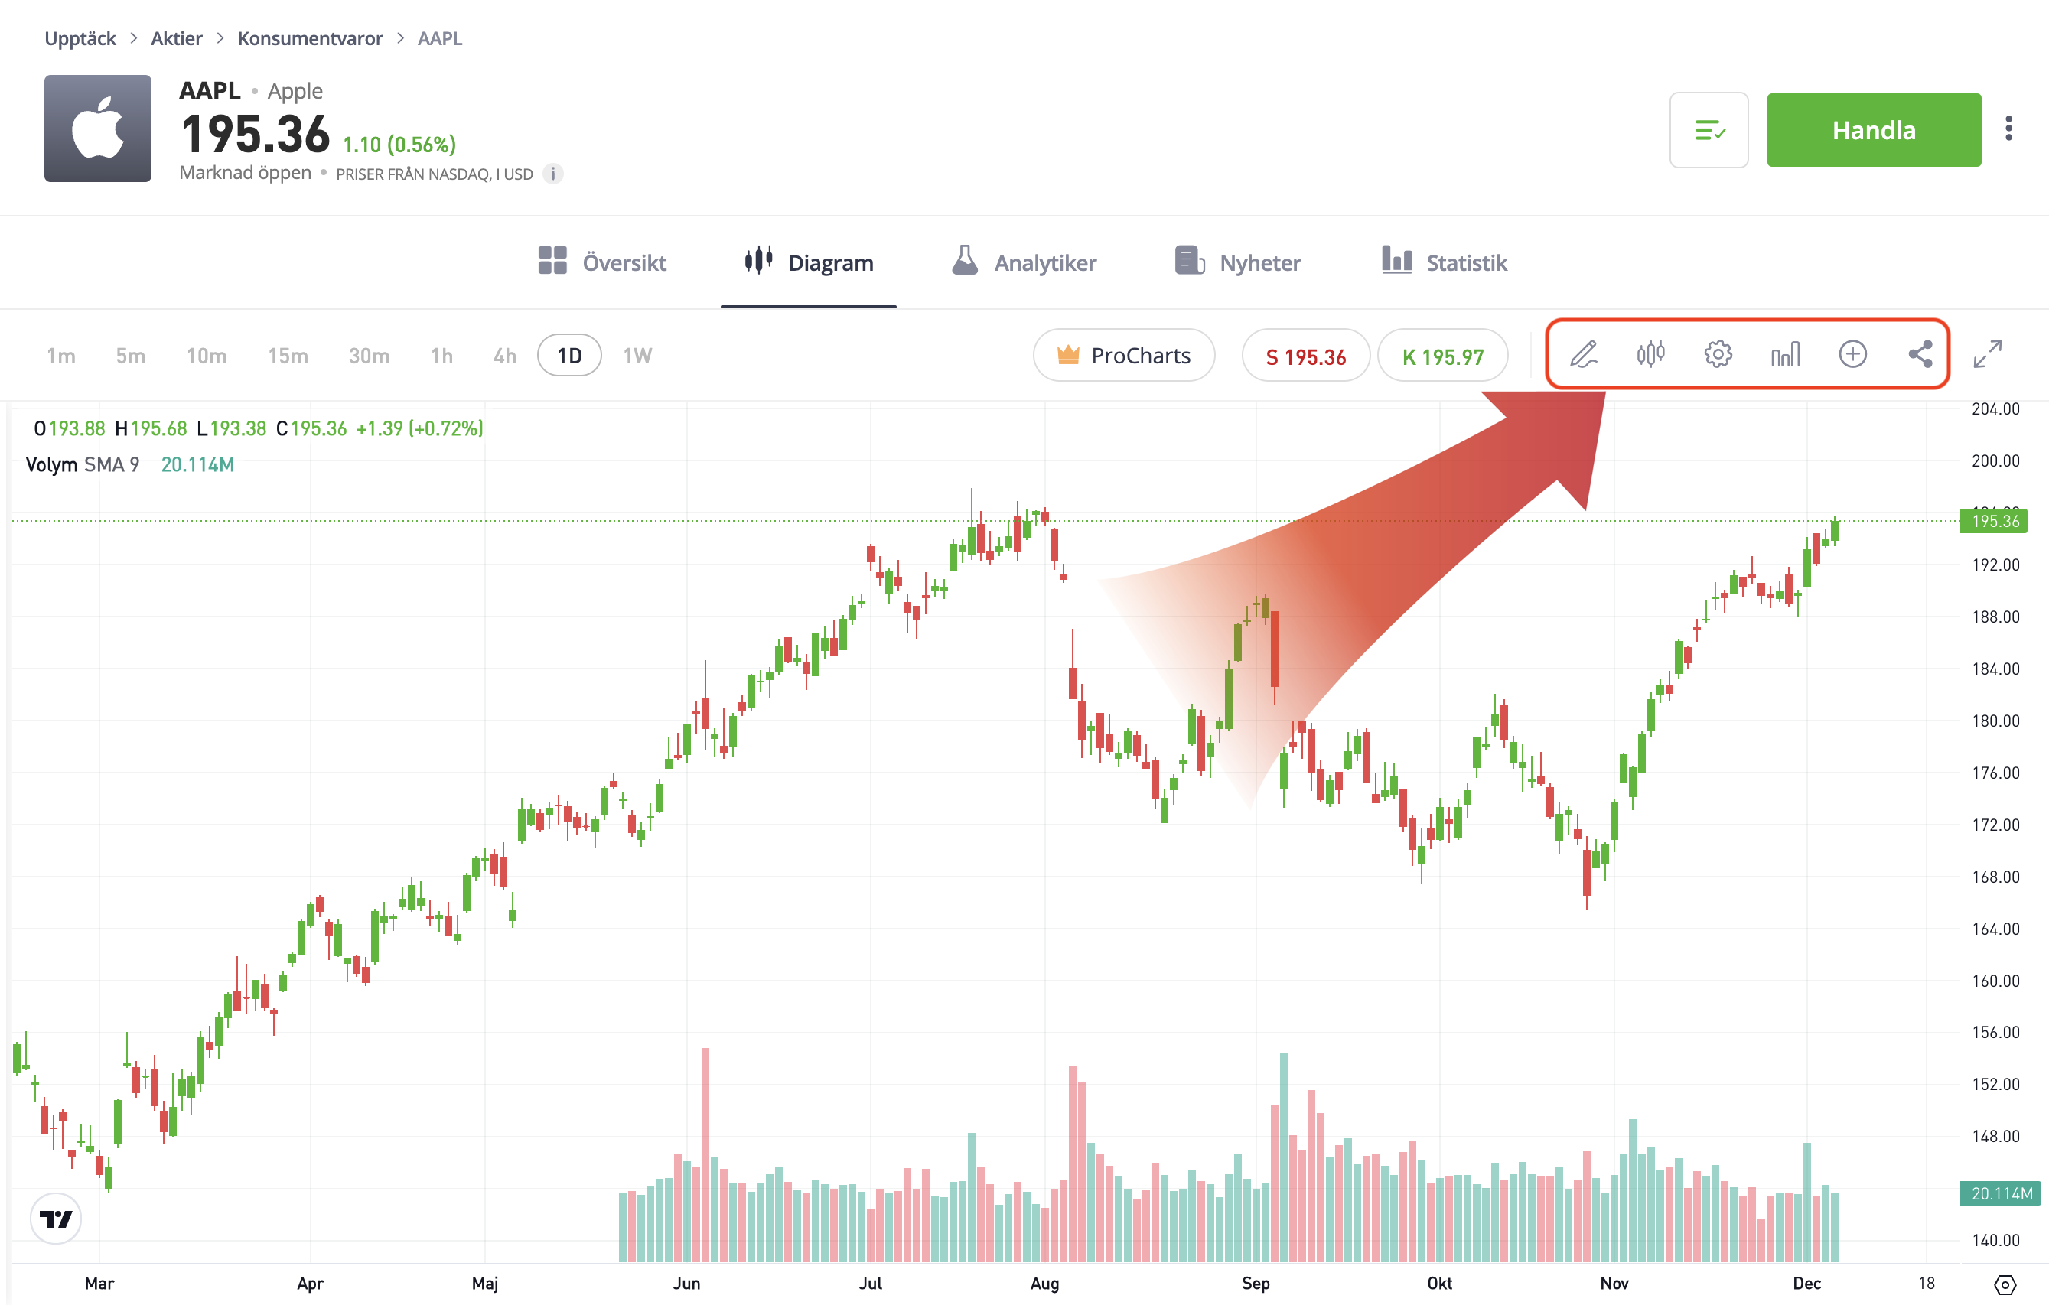Image resolution: width=2049 pixels, height=1305 pixels.
Task: Open the Översikt tab
Action: click(x=602, y=262)
